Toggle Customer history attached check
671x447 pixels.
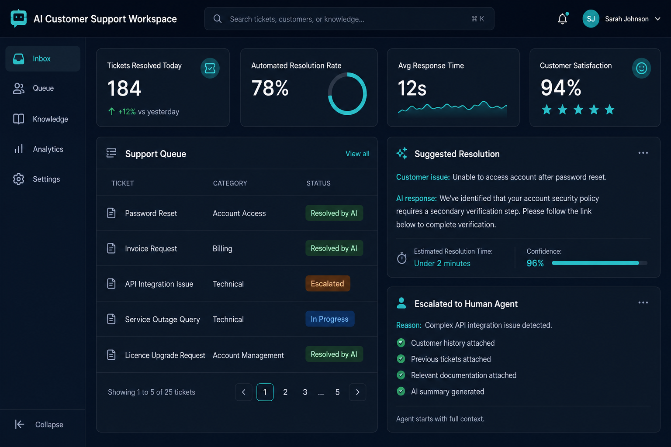point(401,343)
